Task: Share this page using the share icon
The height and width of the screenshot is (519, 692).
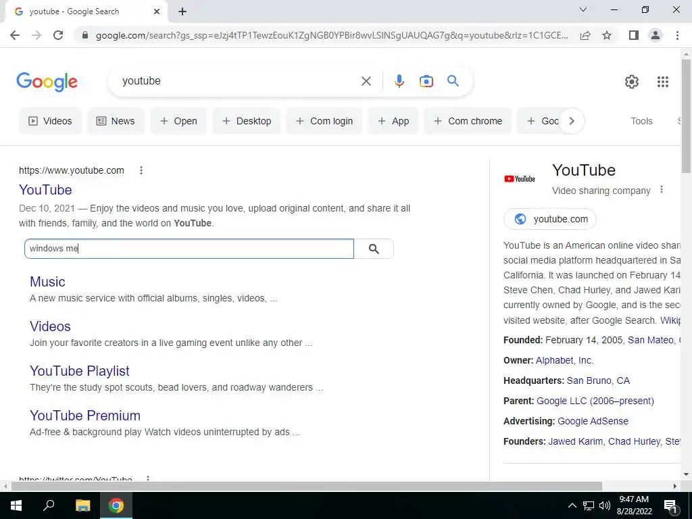Action: point(585,35)
